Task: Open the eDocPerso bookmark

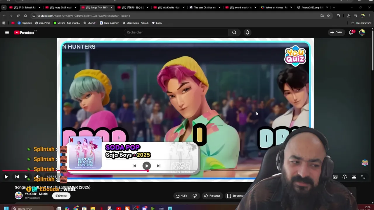Action: [x=43, y=23]
